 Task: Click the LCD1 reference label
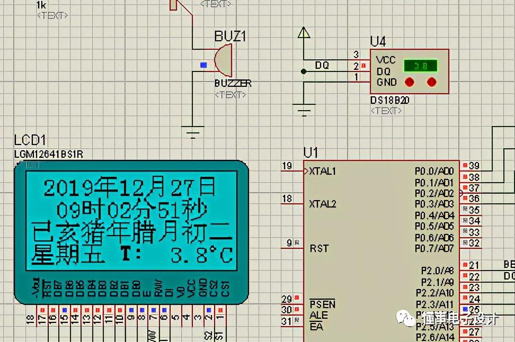pos(30,140)
